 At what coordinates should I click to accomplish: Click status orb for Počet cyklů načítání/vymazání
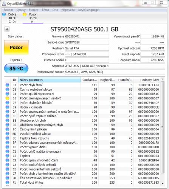click(8, 151)
